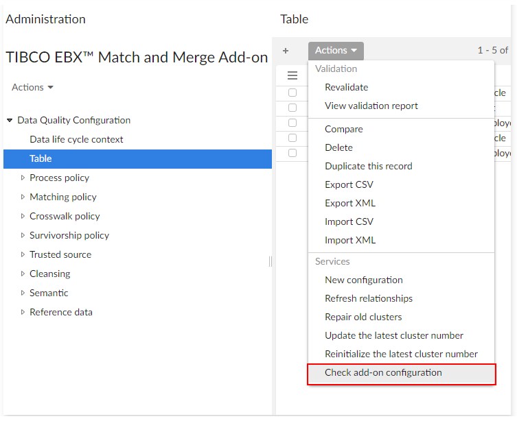Click the plus icon to add record
The image size is (517, 421).
coord(286,51)
